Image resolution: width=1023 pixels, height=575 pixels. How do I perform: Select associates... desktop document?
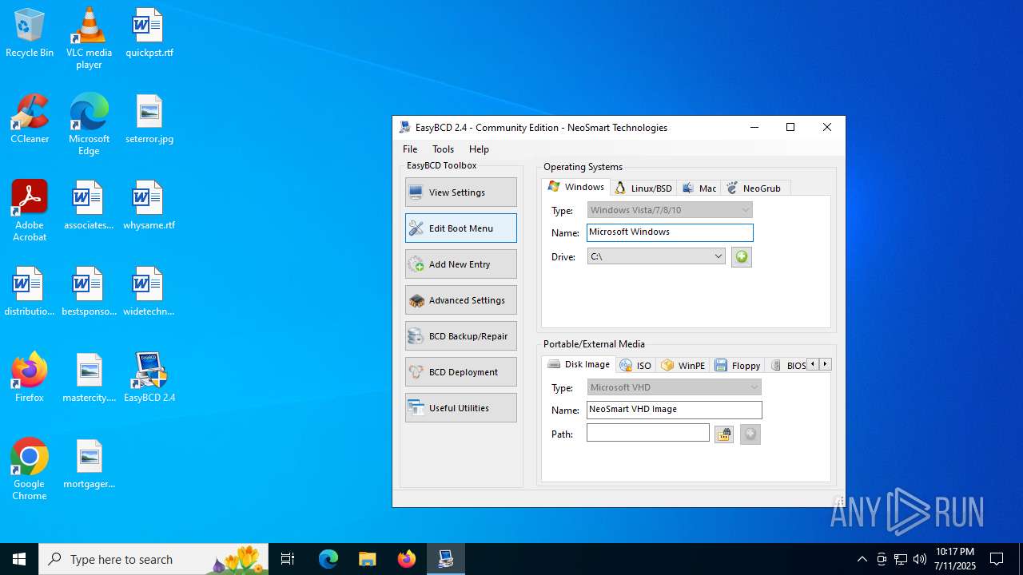89,205
